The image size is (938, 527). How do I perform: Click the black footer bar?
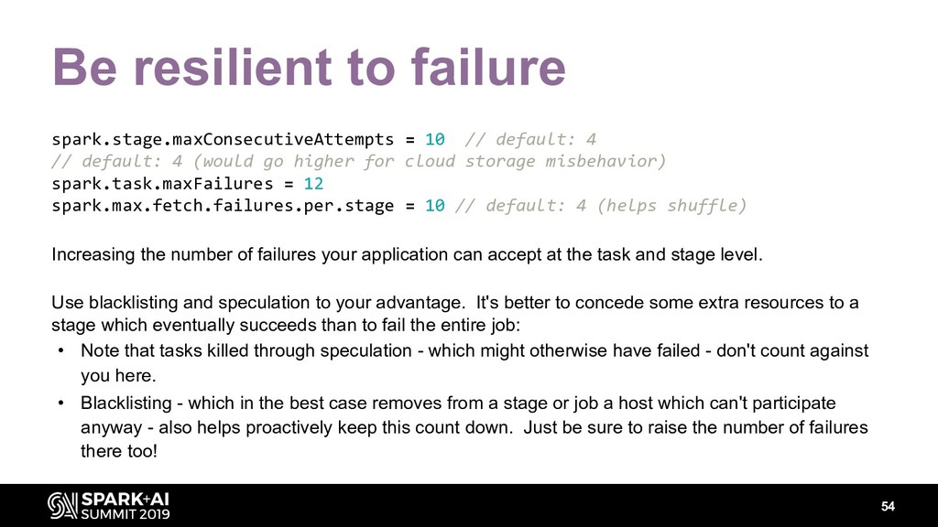pos(469,505)
